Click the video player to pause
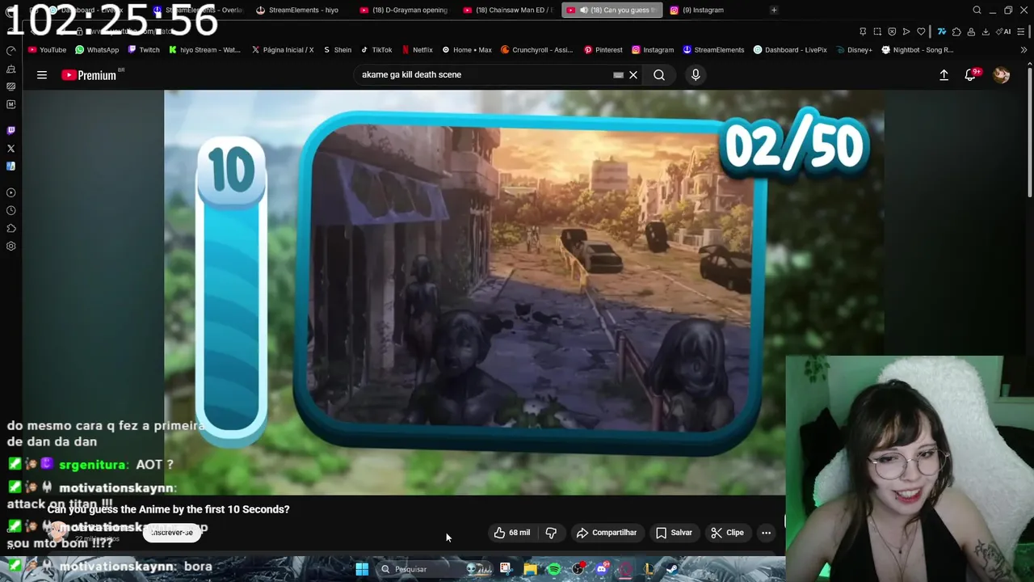Image resolution: width=1034 pixels, height=582 pixels. click(x=523, y=291)
